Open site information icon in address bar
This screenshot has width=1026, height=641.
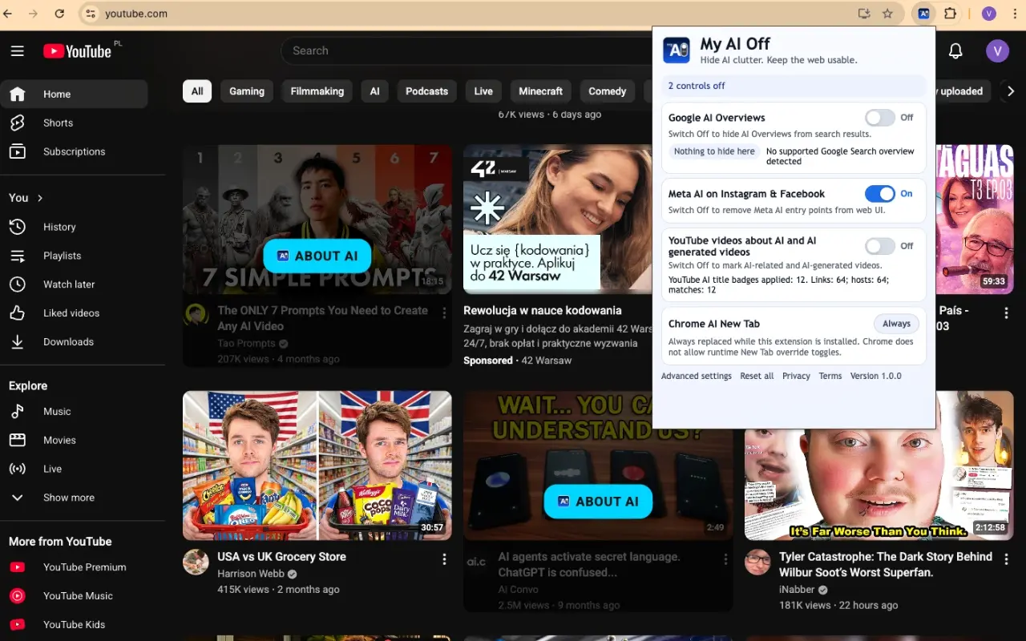tap(91, 14)
